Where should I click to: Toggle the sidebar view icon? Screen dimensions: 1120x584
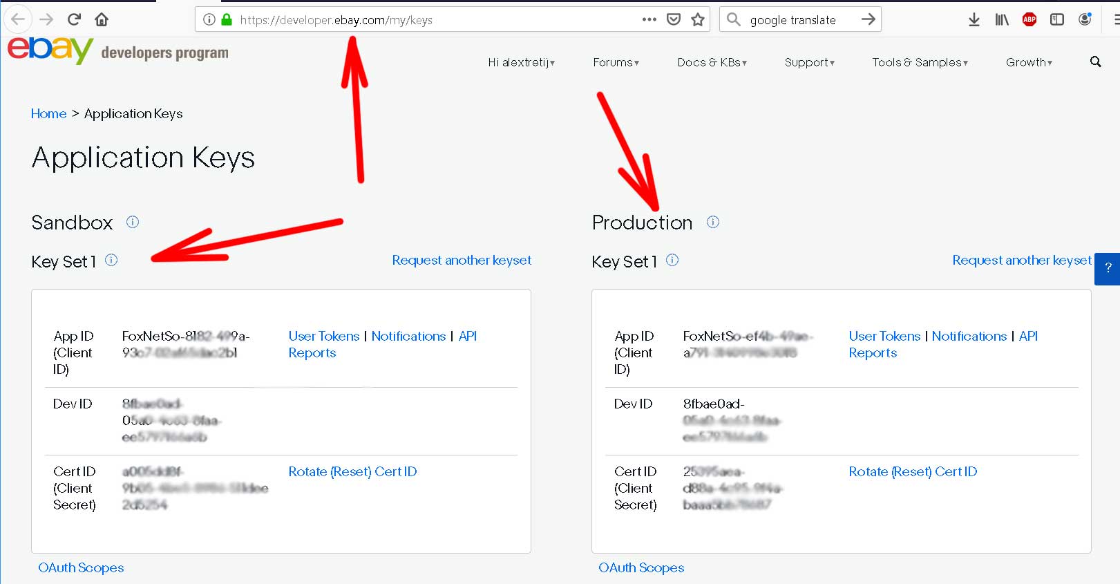[x=1057, y=19]
